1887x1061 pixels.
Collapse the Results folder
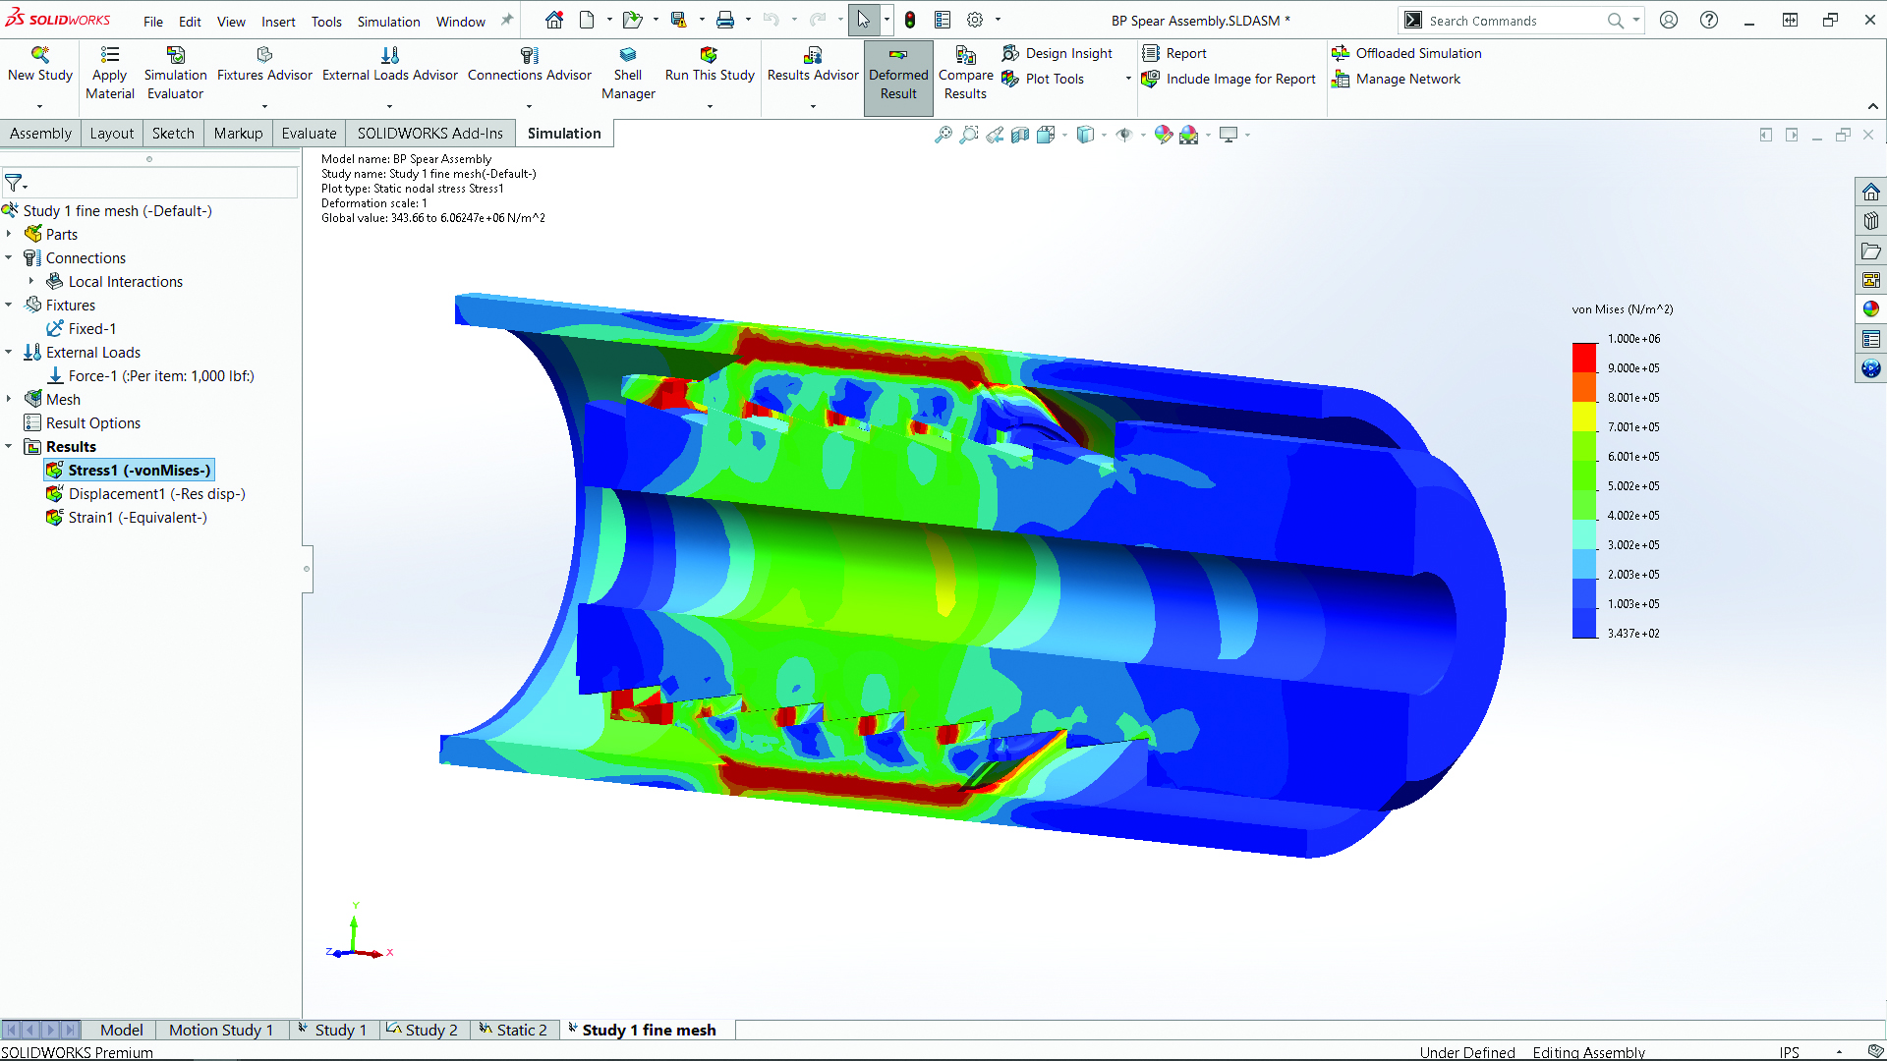tap(9, 446)
